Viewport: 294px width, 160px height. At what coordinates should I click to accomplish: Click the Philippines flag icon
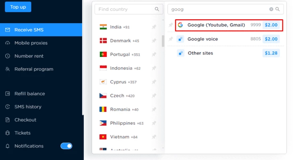pyautogui.click(x=103, y=123)
